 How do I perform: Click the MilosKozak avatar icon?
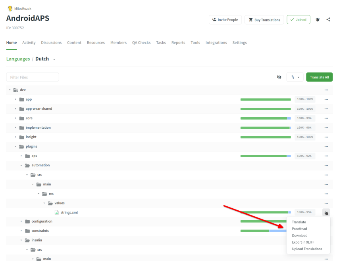pyautogui.click(x=10, y=9)
